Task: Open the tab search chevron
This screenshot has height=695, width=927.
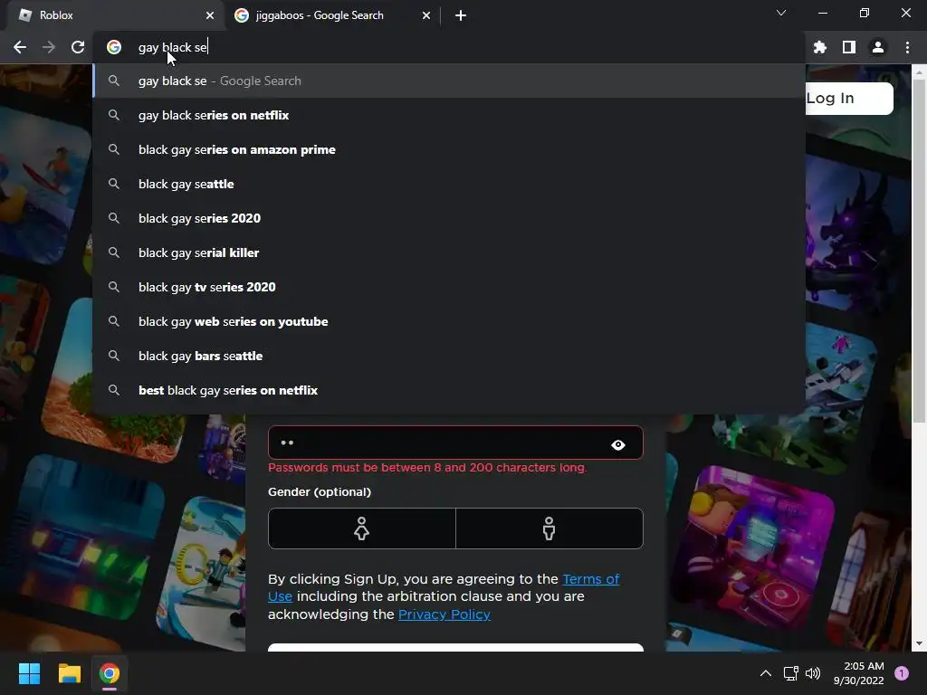Action: (781, 13)
